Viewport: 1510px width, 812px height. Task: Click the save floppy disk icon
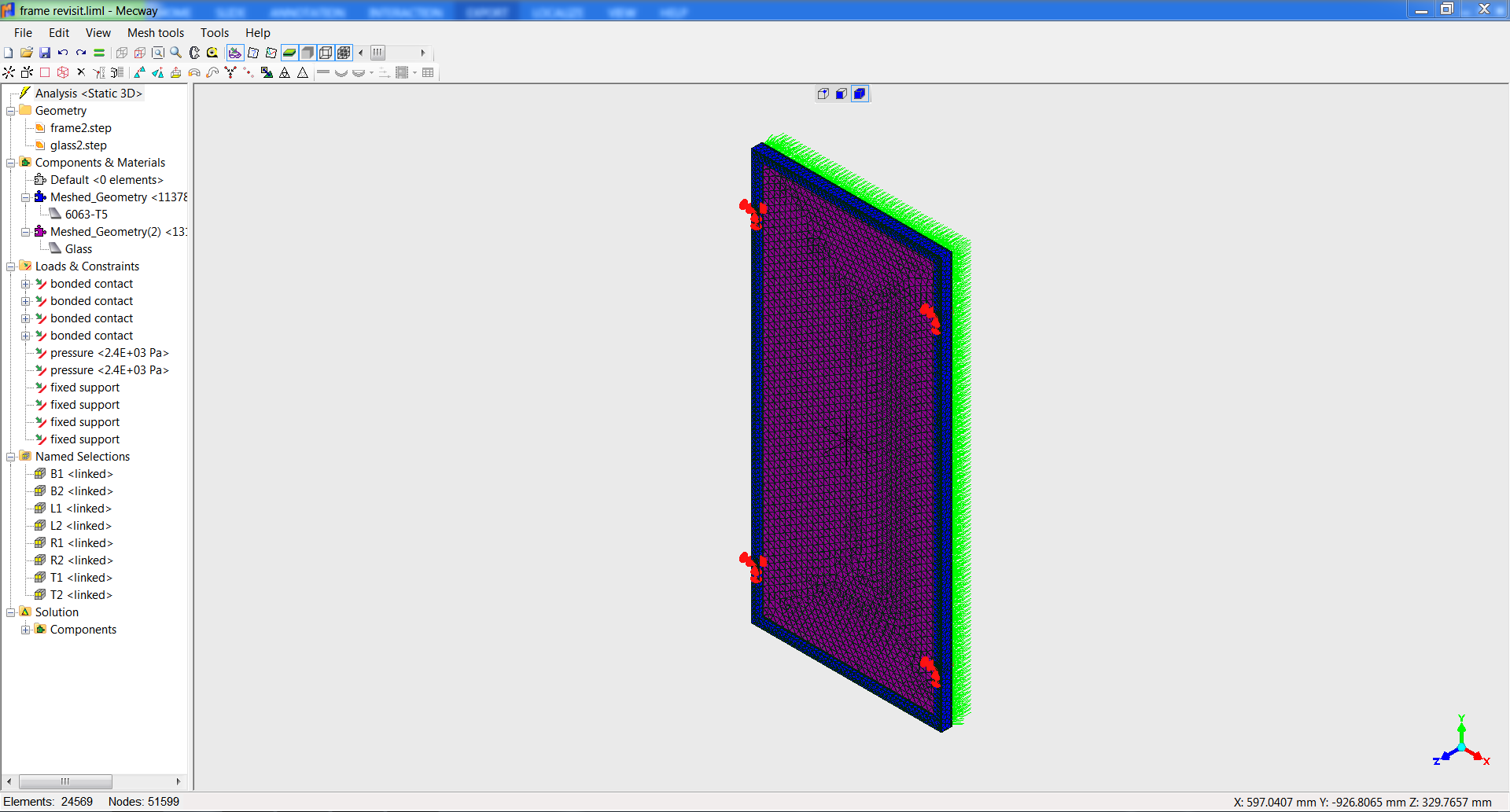45,53
